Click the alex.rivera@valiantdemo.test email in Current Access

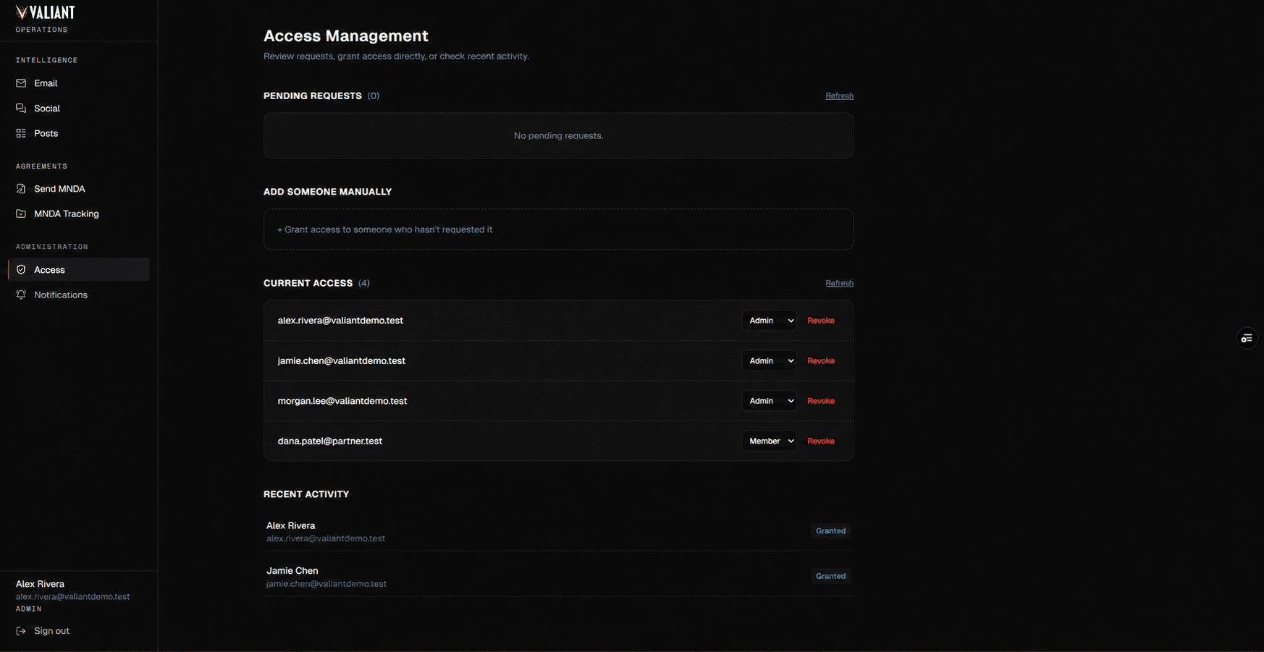click(x=340, y=321)
